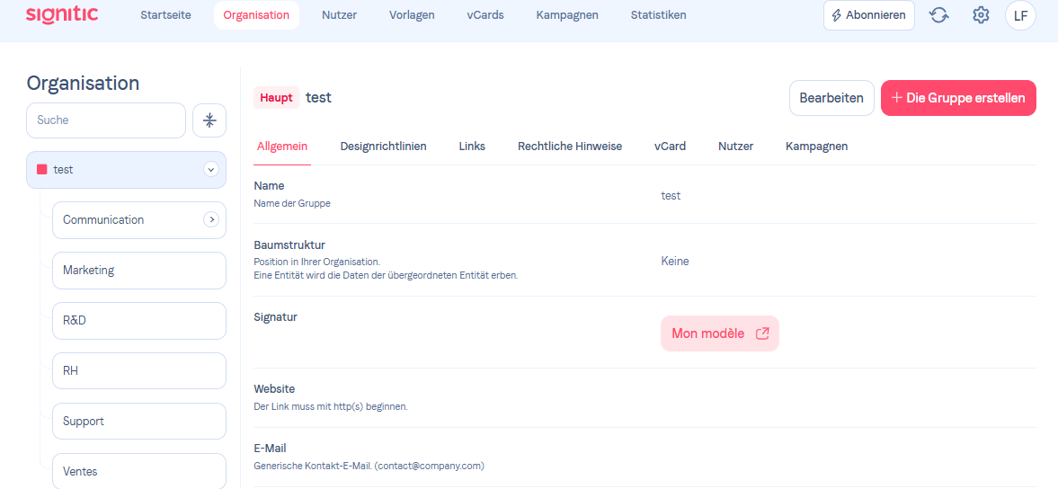Open the Vorlagen menu item
1058x489 pixels.
coord(412,15)
